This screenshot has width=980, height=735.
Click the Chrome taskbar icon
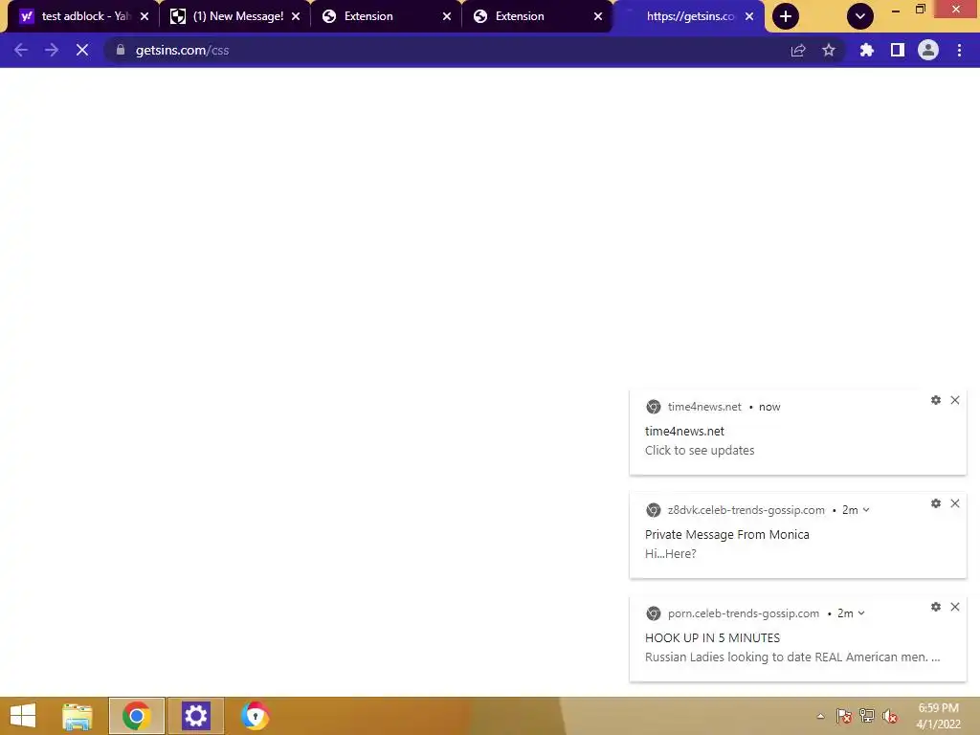(x=136, y=716)
